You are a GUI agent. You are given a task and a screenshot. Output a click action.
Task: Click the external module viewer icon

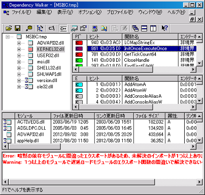74,28
